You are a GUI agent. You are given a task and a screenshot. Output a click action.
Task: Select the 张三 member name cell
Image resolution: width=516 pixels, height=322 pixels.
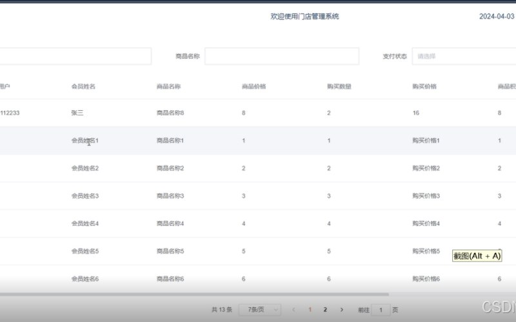[x=77, y=113]
